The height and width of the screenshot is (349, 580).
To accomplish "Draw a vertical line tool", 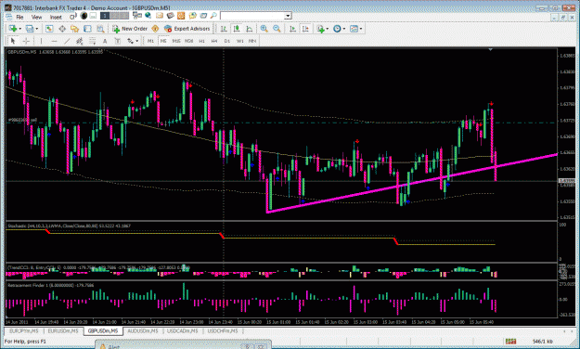I will (x=42, y=41).
